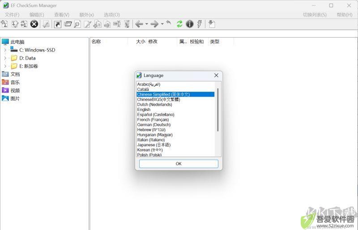
Task: Click the green refresh arrows icon
Action: pyautogui.click(x=180, y=24)
